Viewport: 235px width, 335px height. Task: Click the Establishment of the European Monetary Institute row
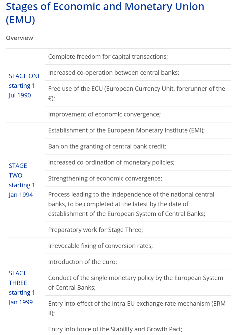point(126,130)
